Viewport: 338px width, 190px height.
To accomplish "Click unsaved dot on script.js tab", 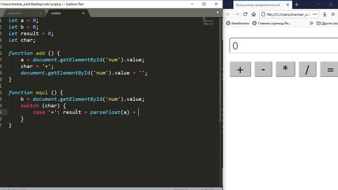I will pyautogui.click(x=83, y=13).
